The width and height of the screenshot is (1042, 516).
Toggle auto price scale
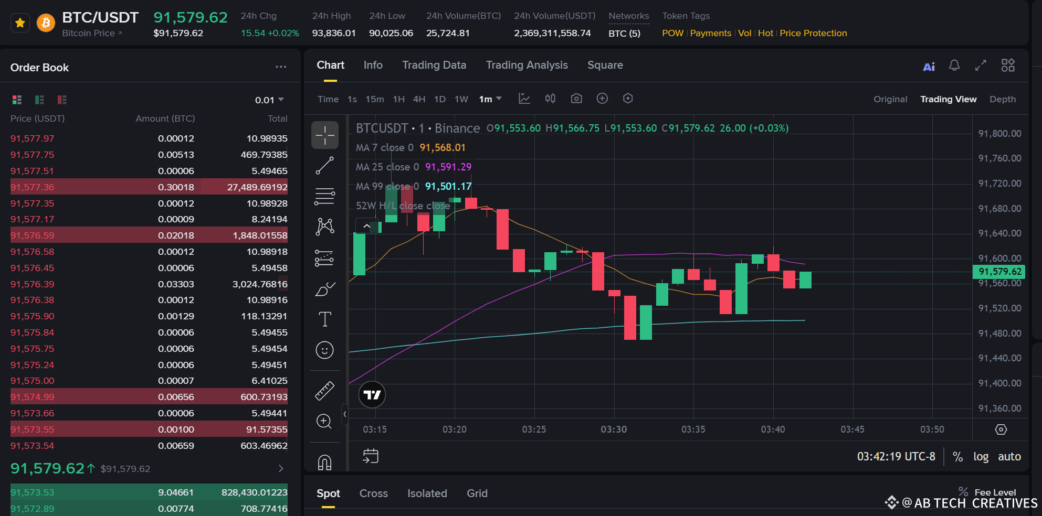click(1009, 457)
